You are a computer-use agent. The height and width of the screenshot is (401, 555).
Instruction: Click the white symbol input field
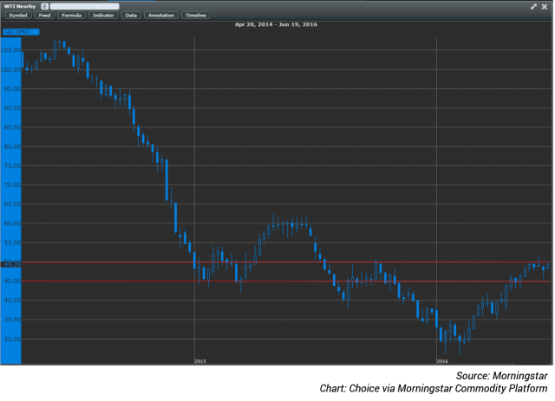coord(85,6)
